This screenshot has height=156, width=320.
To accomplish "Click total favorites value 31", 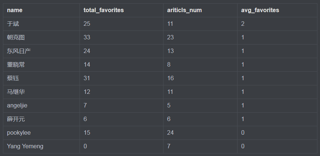I will [87, 78].
